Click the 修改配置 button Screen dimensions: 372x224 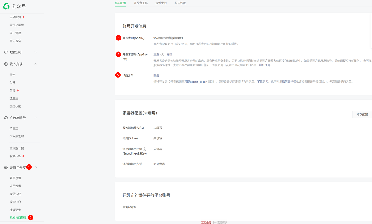coord(362,114)
